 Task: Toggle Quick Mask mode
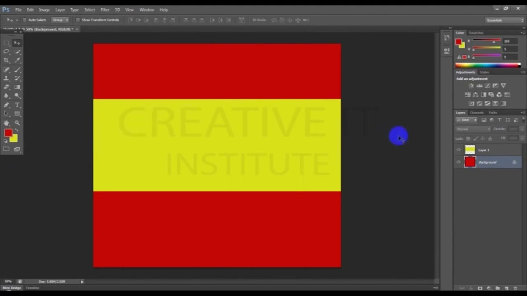pos(7,149)
